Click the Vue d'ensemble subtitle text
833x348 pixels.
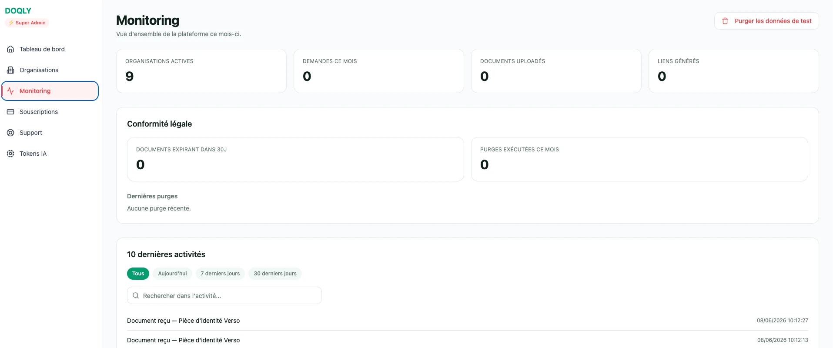coord(178,34)
